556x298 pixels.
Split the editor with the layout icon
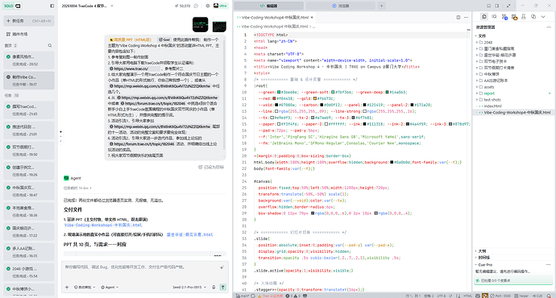tap(458, 18)
